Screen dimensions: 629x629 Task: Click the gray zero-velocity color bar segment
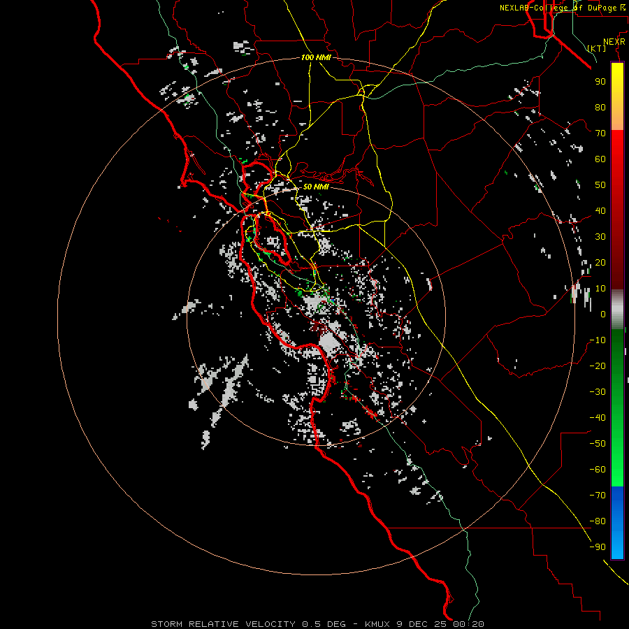tap(617, 310)
